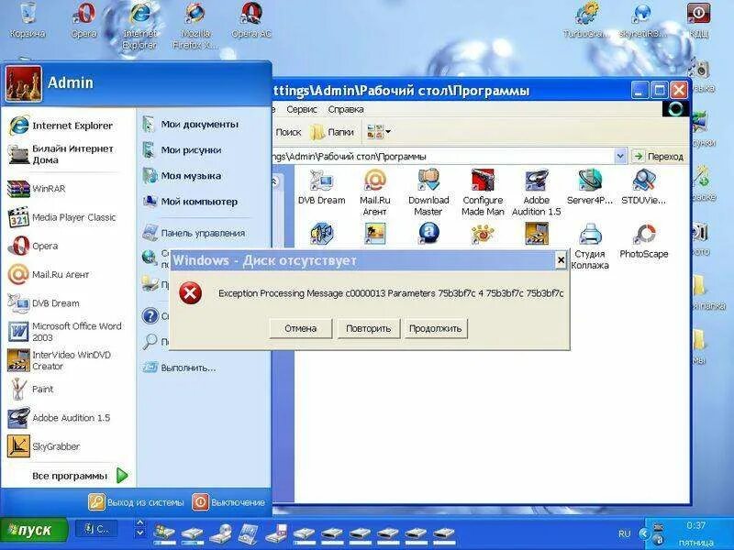Expand Все программы list
Image resolution: width=734 pixels, height=550 pixels.
(80, 476)
